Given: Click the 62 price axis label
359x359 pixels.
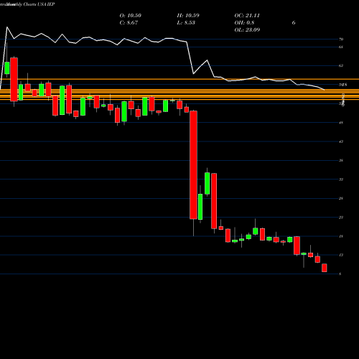Looking at the screenshot, I should point(341,65).
